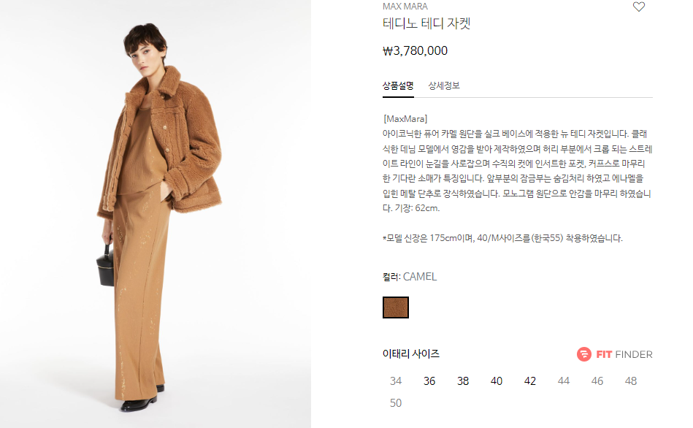Open the 상품설명 tab
This screenshot has width=693, height=428.
(398, 85)
